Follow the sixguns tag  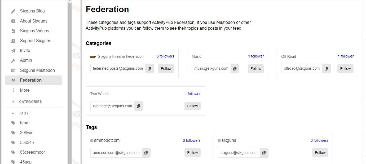point(320,153)
